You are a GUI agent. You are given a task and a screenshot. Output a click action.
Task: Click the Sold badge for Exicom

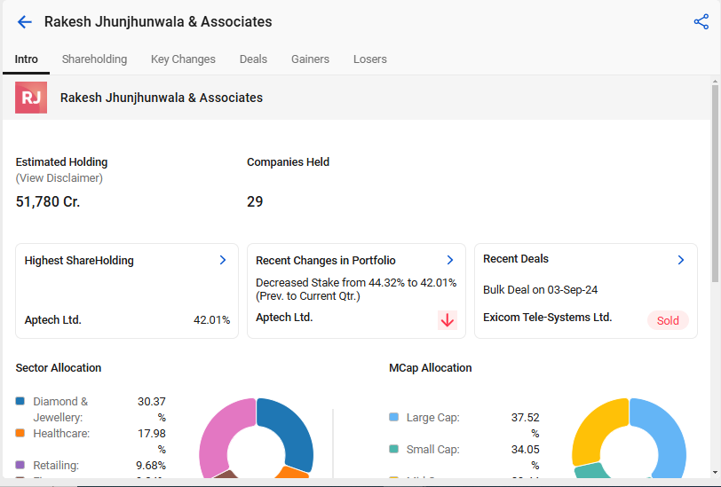click(668, 320)
